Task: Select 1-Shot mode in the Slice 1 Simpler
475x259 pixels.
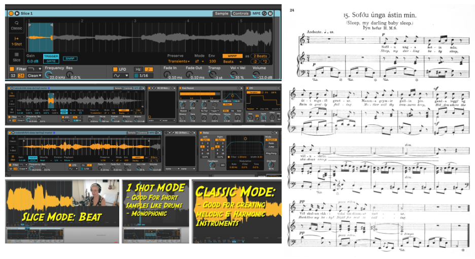Action: [x=17, y=41]
